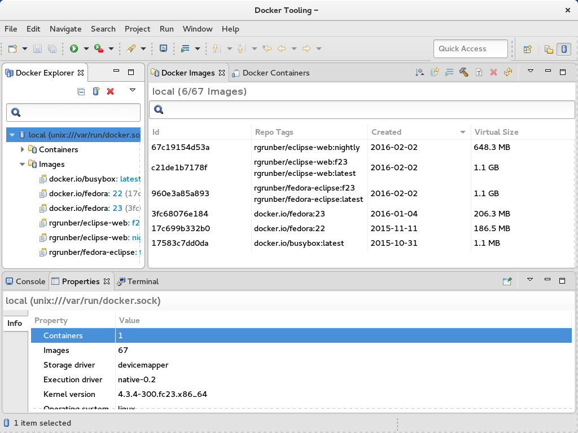Sort images by the Created column
Viewport: 578px width, 433px height.
click(x=387, y=132)
